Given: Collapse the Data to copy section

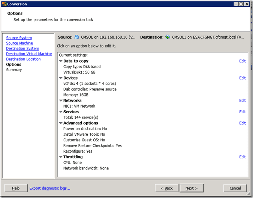Looking at the screenshot, I should coord(61,61).
